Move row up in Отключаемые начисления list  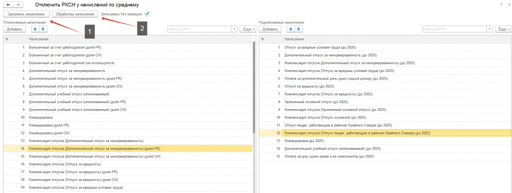(35, 29)
